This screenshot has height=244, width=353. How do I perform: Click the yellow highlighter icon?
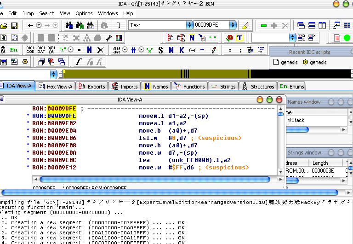(x=245, y=25)
